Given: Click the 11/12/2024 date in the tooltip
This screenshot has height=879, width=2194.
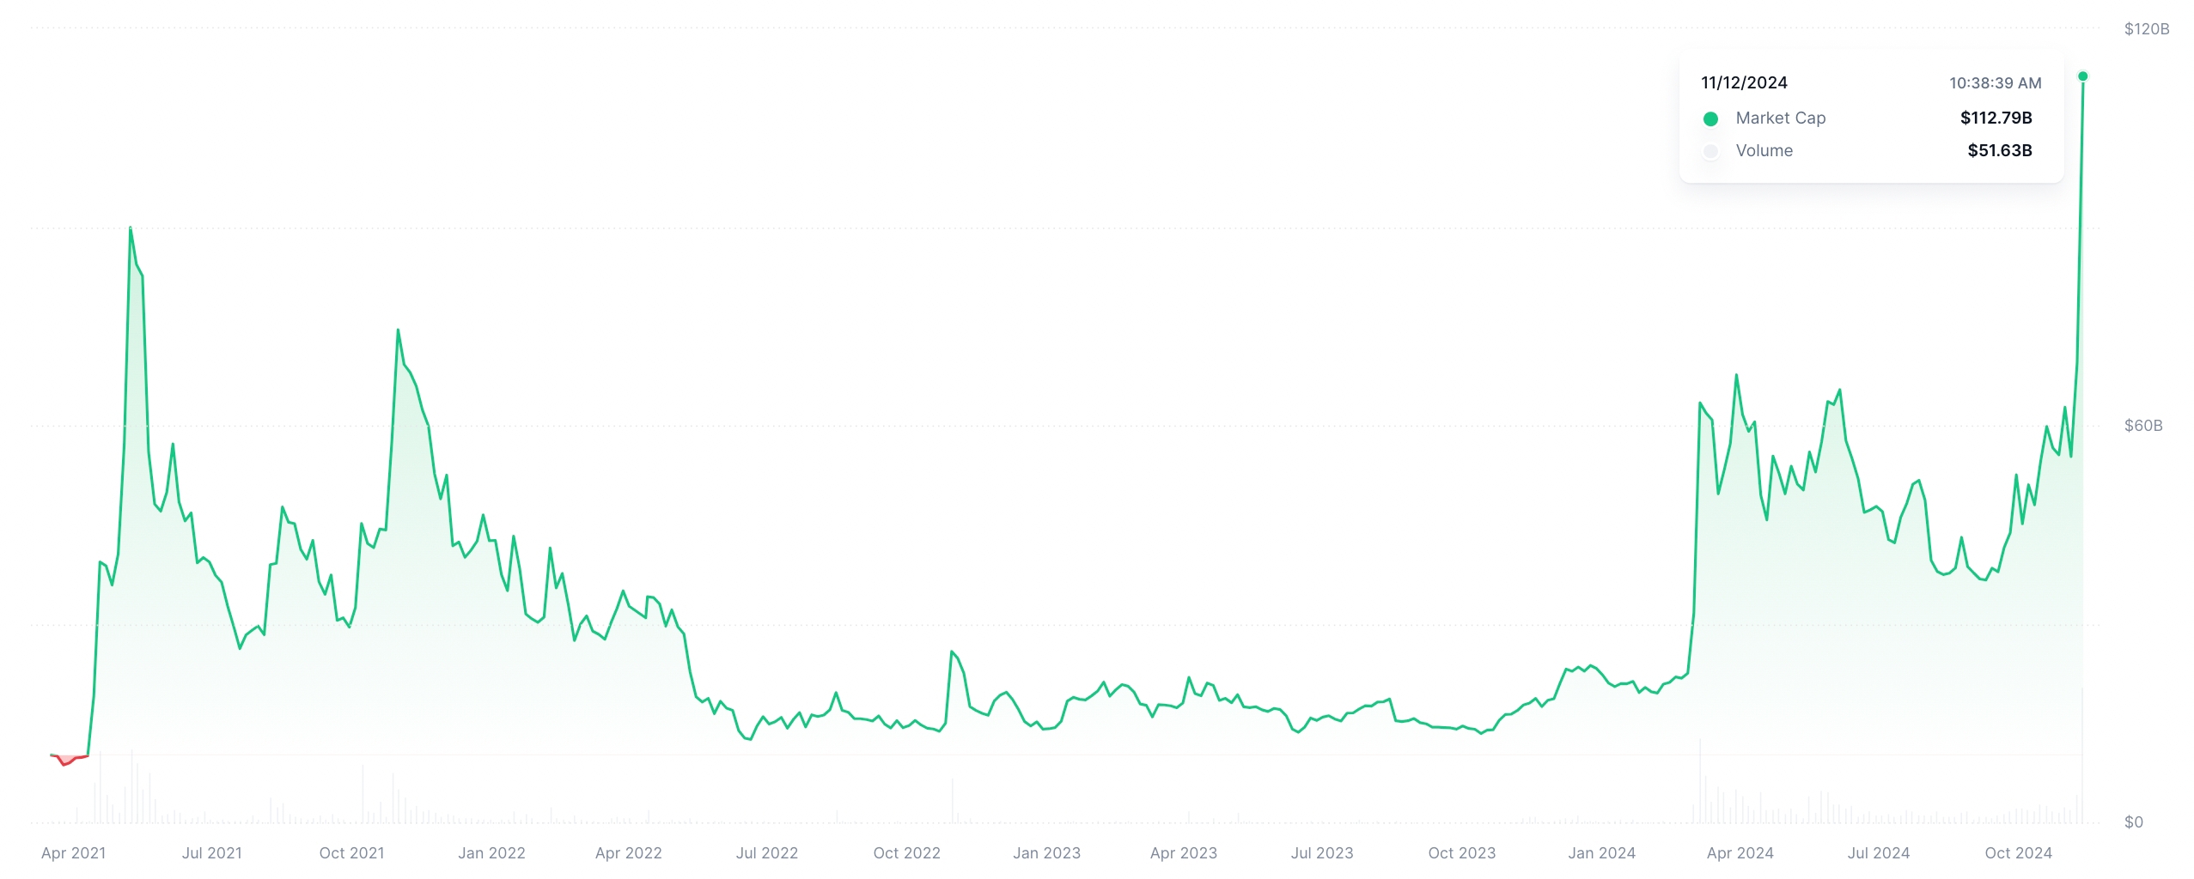Looking at the screenshot, I should pos(1744,83).
